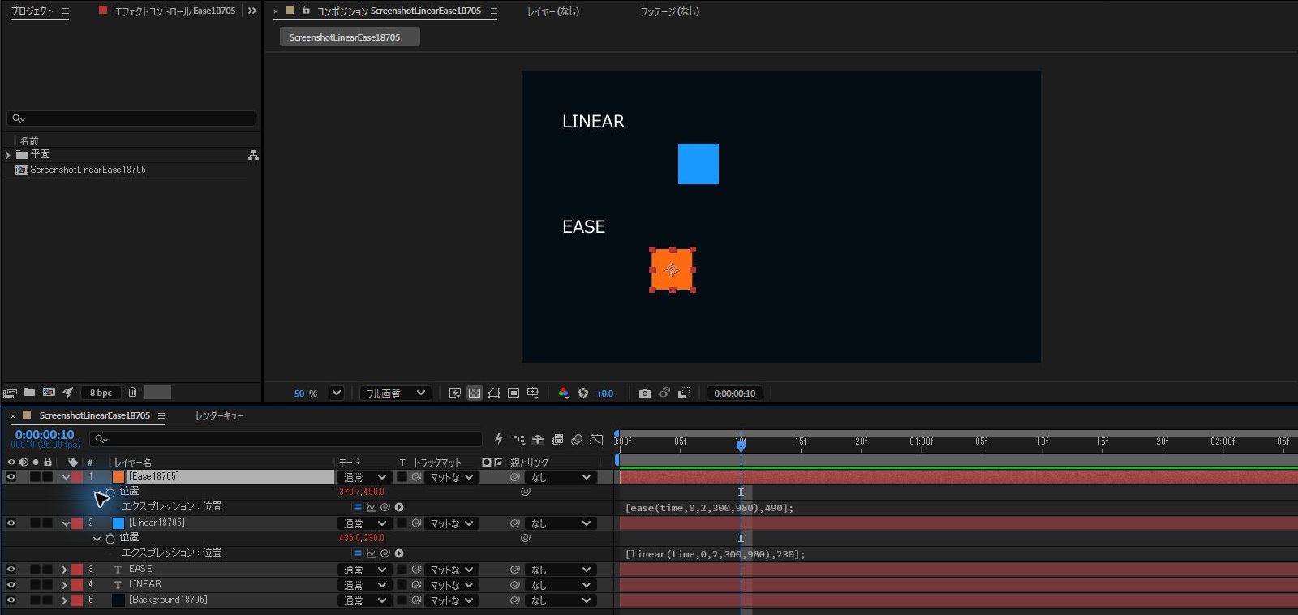Expand the EASE text layer properties
The height and width of the screenshot is (615, 1298).
click(x=65, y=570)
